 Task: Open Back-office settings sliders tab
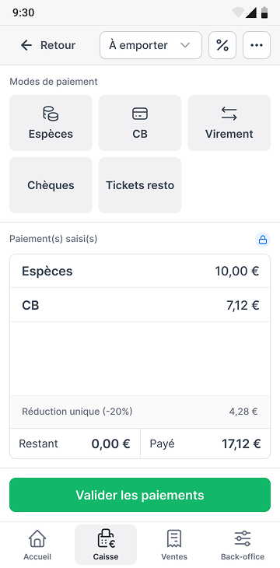click(x=243, y=544)
